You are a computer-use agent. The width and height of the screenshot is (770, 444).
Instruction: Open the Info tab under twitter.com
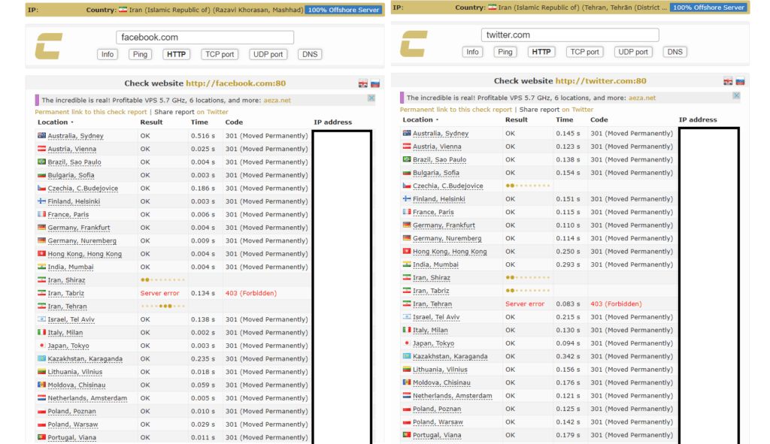472,52
